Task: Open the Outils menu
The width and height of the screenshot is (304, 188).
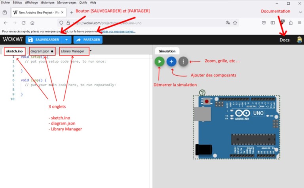Action: pos(83,2)
